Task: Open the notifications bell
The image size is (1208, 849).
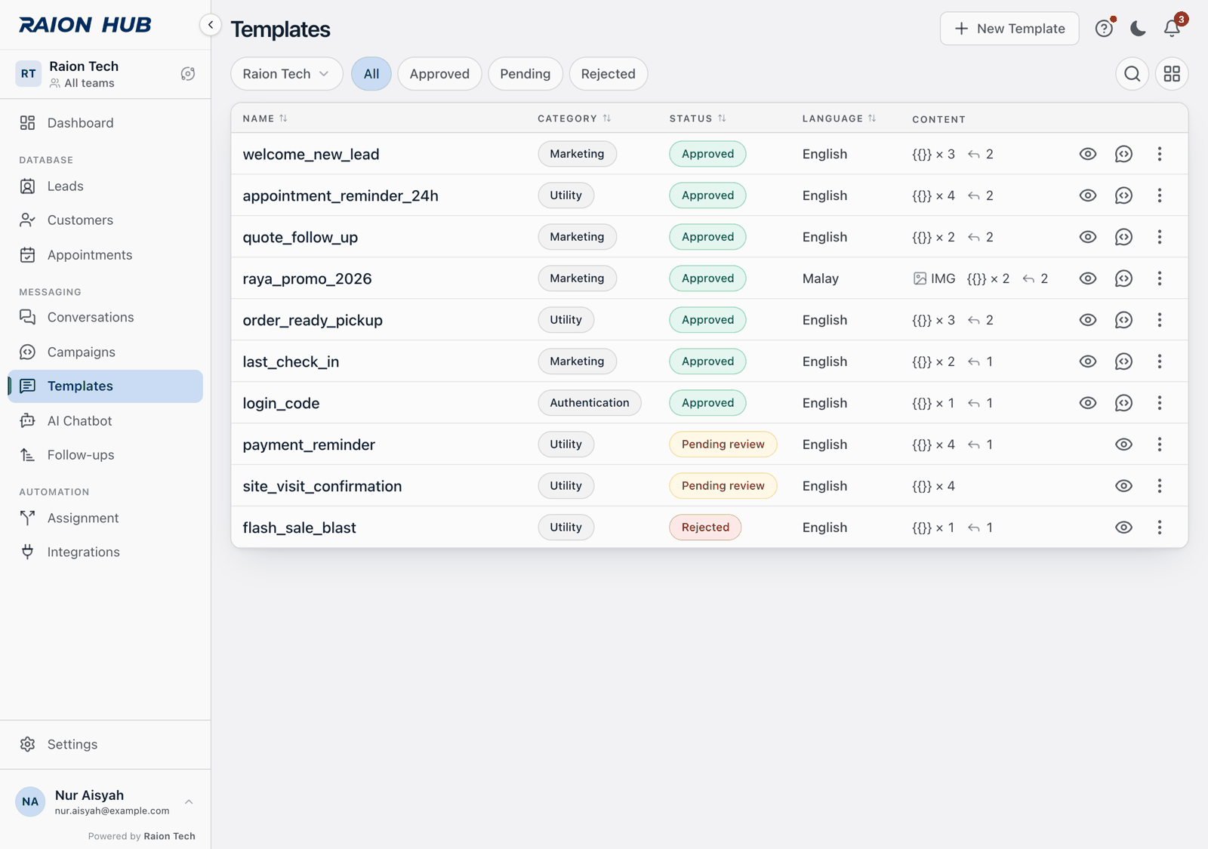Action: 1172,28
